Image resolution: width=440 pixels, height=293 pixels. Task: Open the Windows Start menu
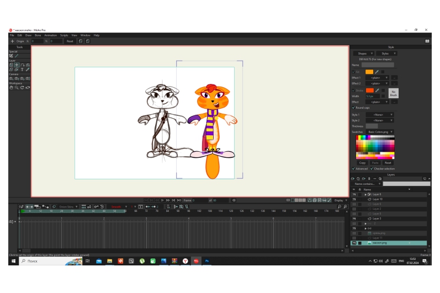pos(13,261)
